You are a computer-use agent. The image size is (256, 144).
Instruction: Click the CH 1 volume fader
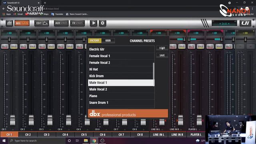click(12, 120)
